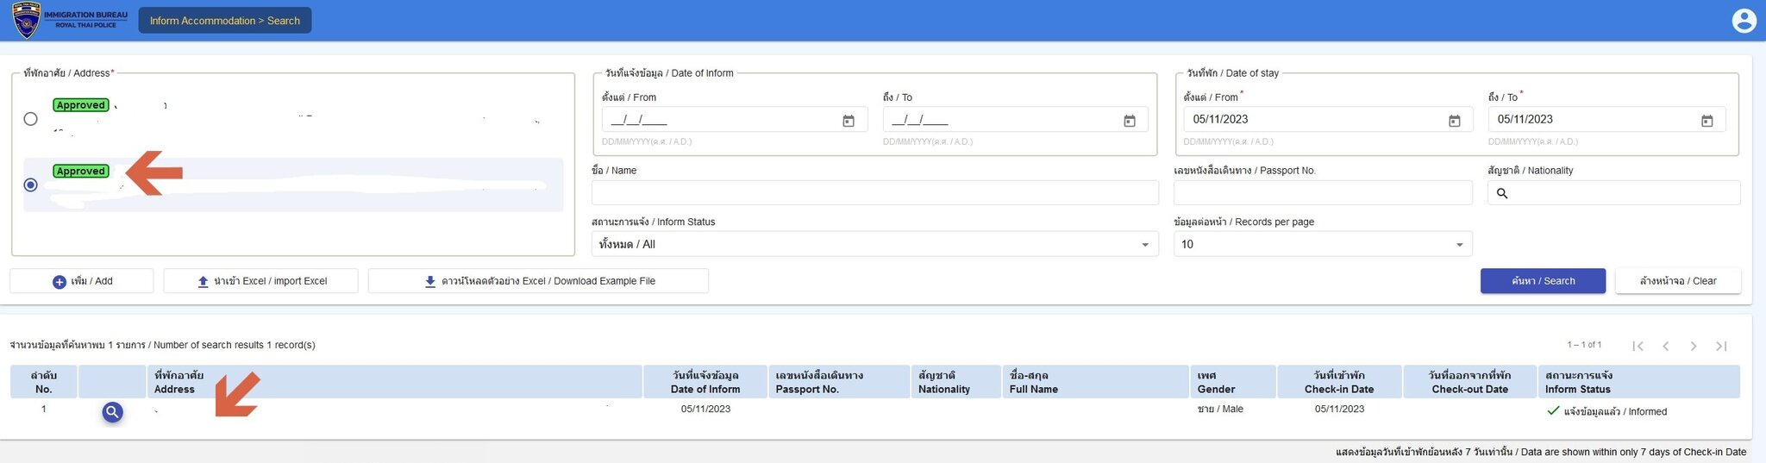Open Inform Accommodation > Search breadcrumb
The width and height of the screenshot is (1766, 463).
pos(225,21)
